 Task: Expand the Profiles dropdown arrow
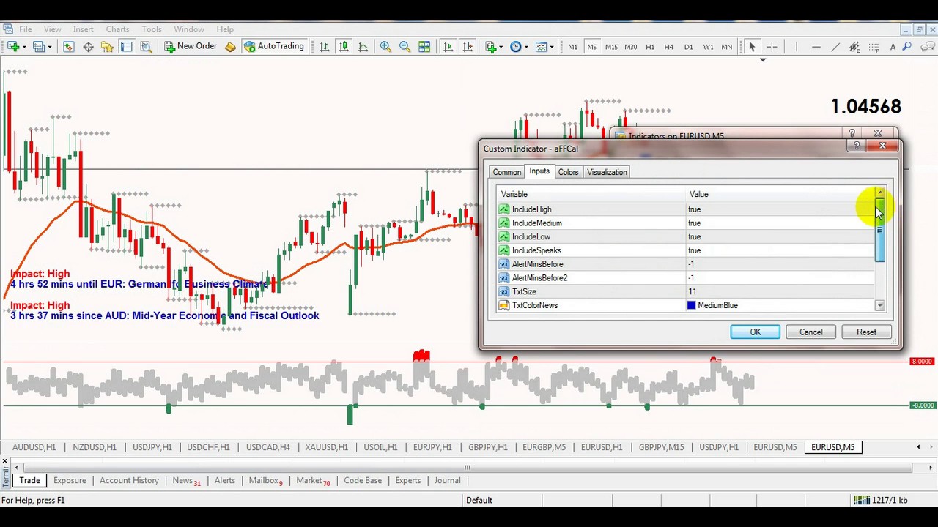pos(49,47)
